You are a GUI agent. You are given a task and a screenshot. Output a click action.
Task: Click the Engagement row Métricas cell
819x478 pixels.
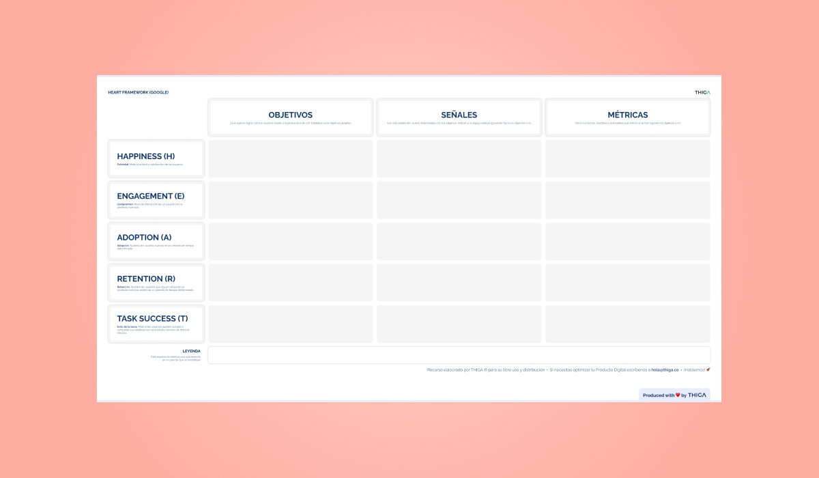(628, 200)
